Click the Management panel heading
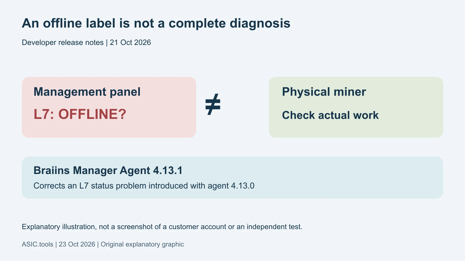 (87, 92)
